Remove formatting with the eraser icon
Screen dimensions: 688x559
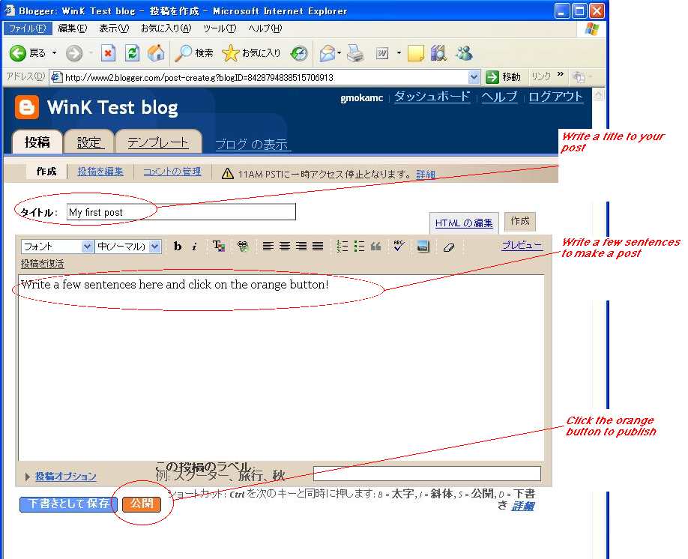[x=448, y=247]
